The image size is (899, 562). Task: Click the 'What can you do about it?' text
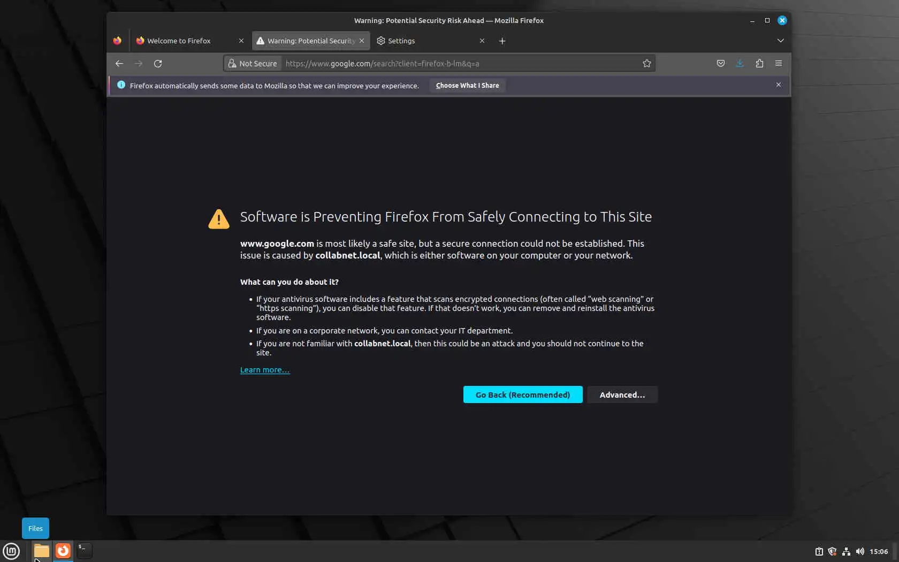pyautogui.click(x=289, y=282)
